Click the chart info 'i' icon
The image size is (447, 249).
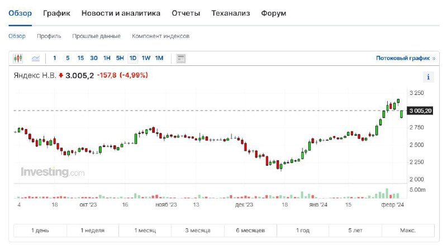pyautogui.click(x=428, y=77)
